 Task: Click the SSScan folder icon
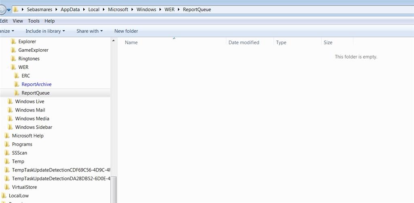[7, 153]
